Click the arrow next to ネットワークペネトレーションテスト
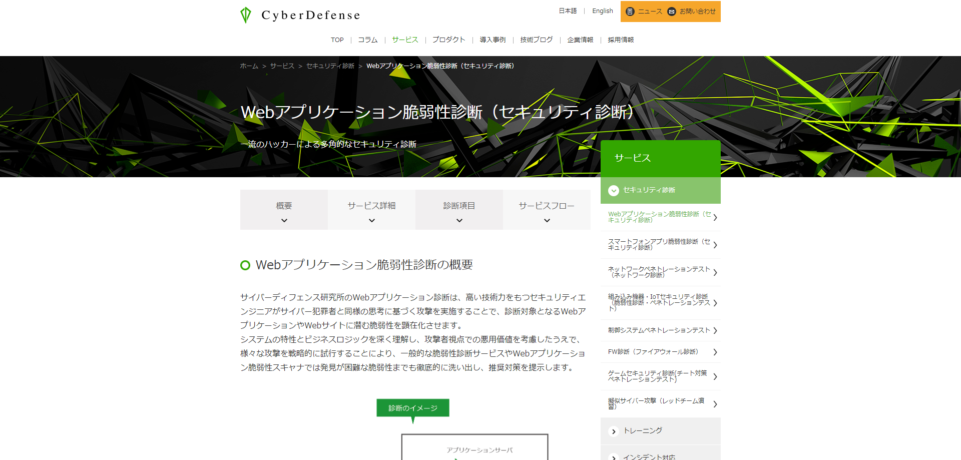The height and width of the screenshot is (460, 961). (x=715, y=272)
